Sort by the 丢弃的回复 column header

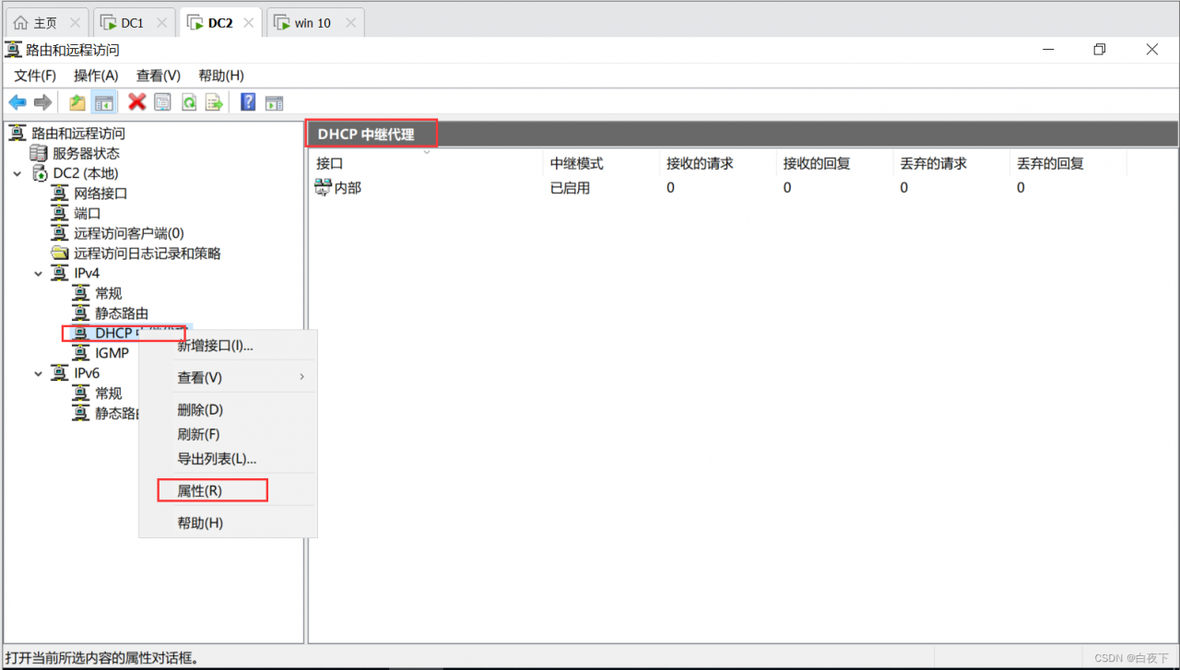[x=1068, y=163]
